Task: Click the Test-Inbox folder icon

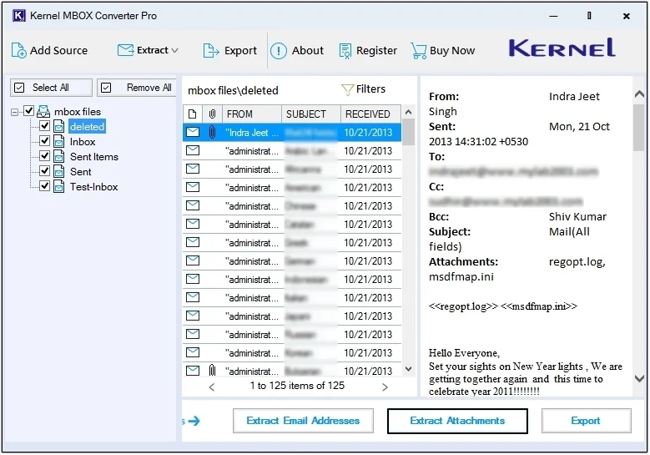Action: (59, 186)
